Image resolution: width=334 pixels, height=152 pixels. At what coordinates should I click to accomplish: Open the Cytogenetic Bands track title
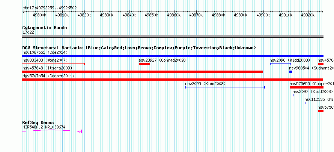coord(45,28)
